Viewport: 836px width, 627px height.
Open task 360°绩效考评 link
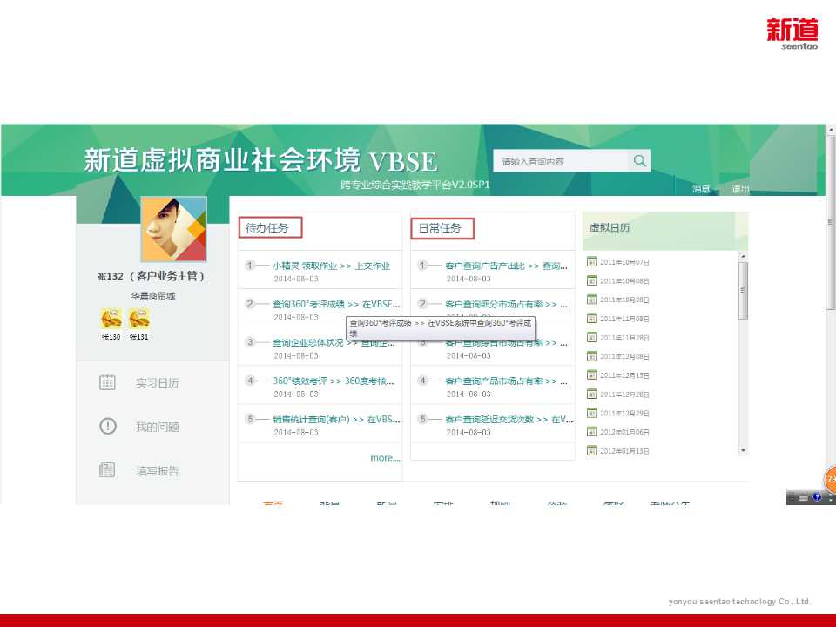(334, 381)
